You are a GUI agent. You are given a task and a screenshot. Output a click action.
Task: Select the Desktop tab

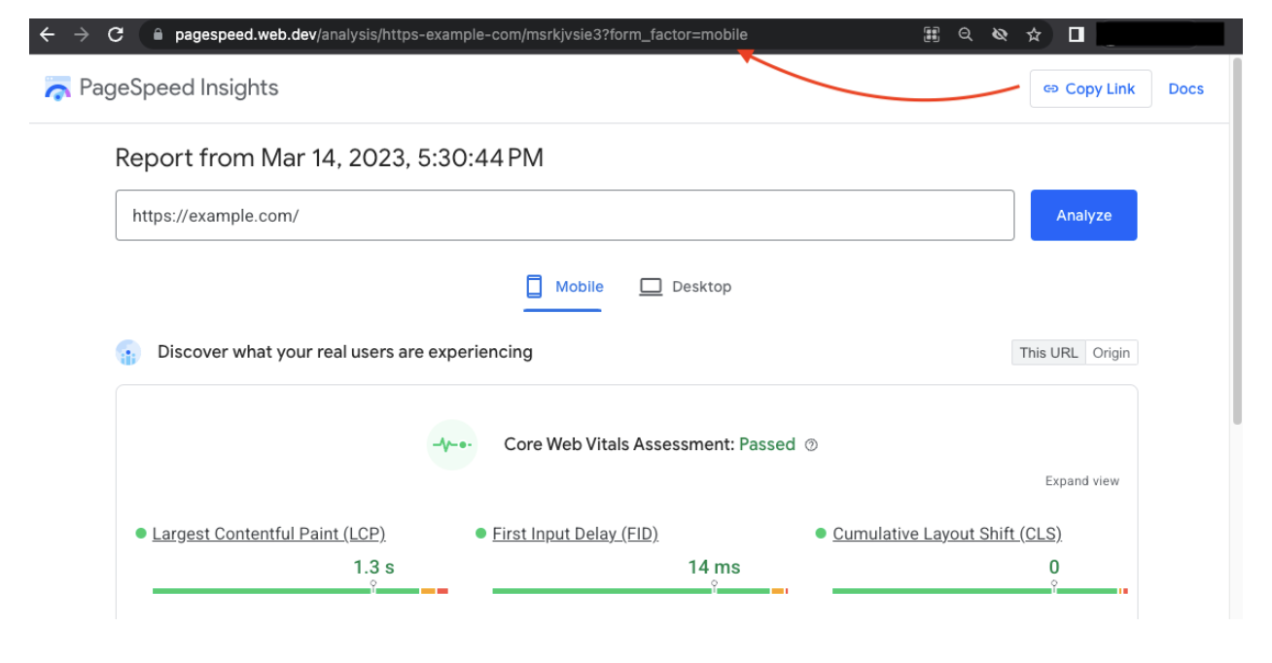pos(685,287)
